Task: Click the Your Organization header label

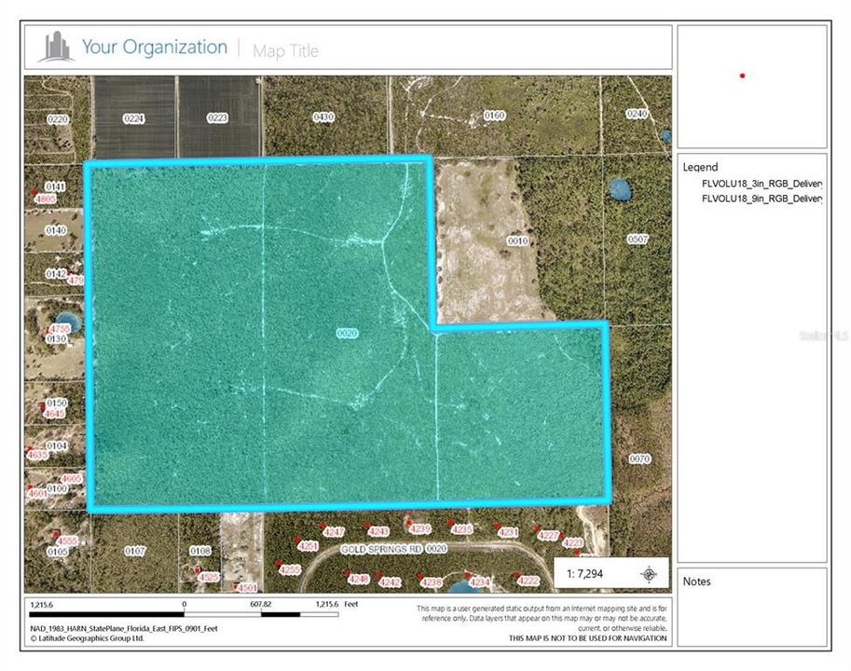Action: coord(154,46)
